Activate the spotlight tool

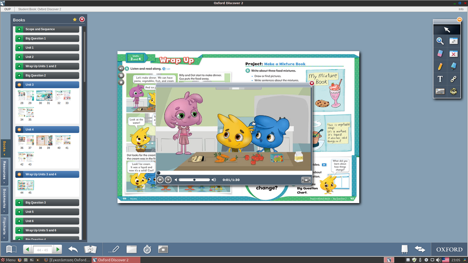pyautogui.click(x=453, y=91)
